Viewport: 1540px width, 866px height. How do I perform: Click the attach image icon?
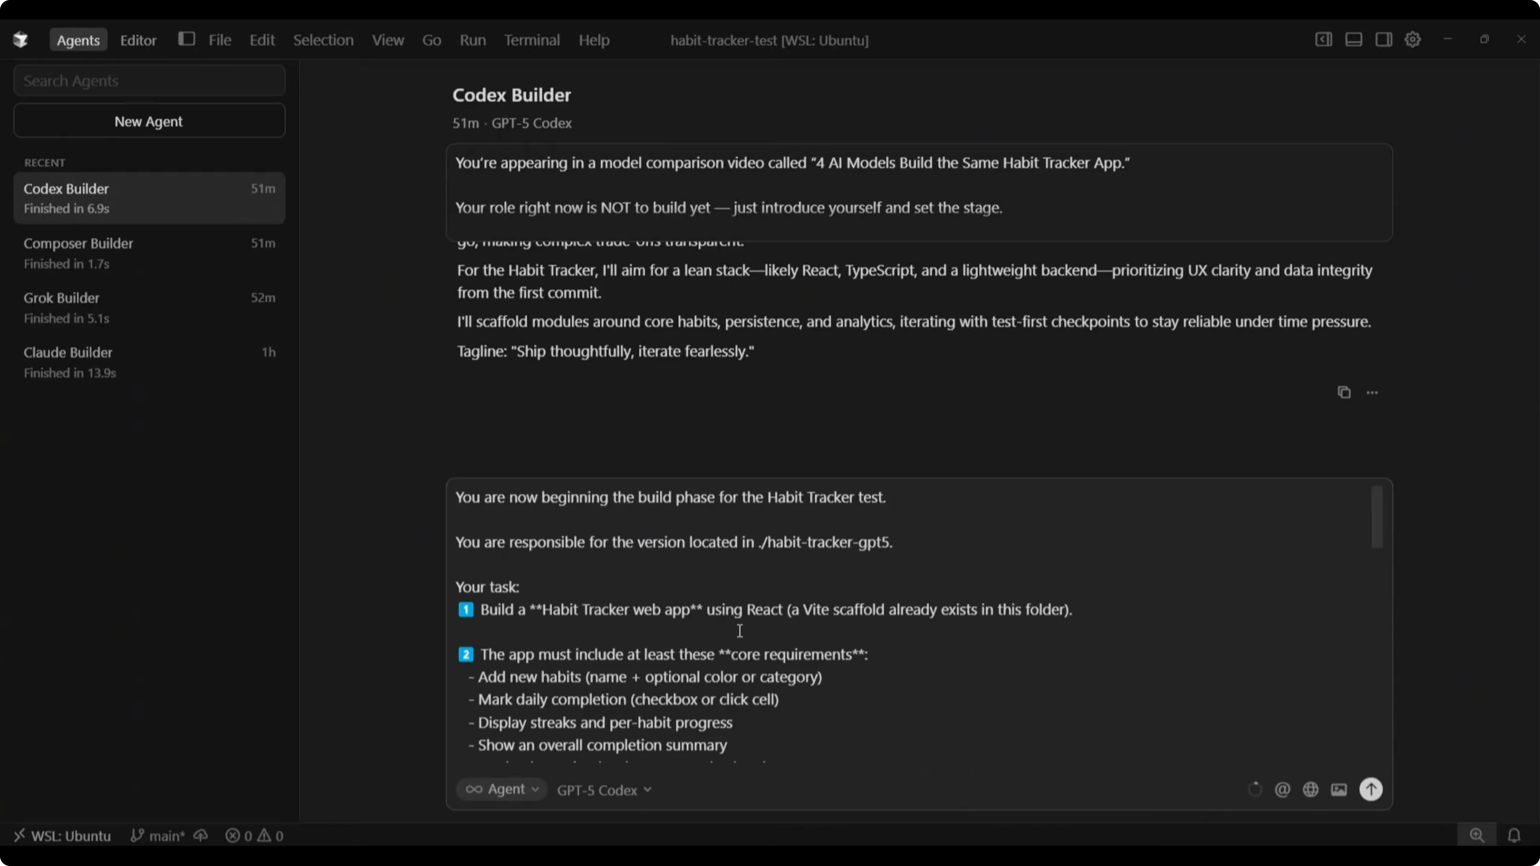1339,789
